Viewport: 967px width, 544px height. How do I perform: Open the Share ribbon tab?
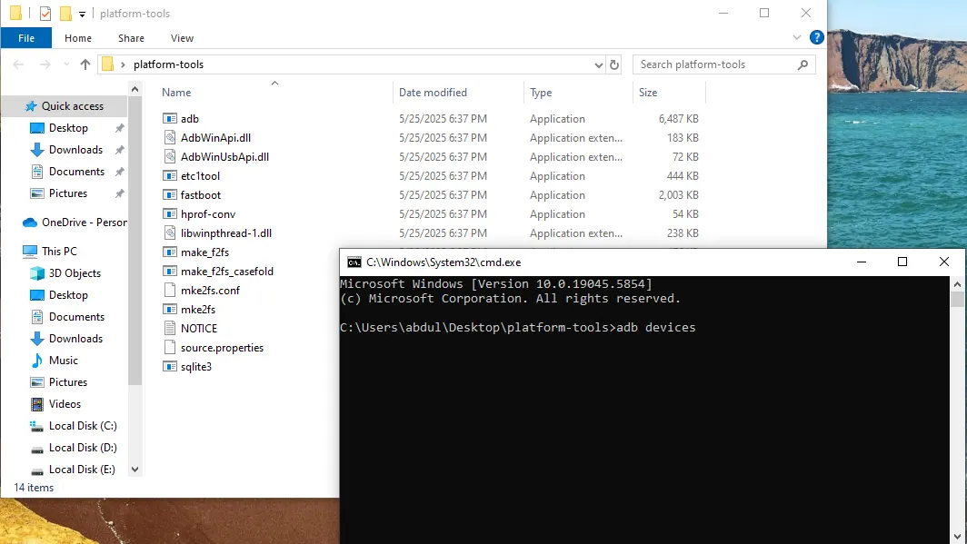click(131, 38)
